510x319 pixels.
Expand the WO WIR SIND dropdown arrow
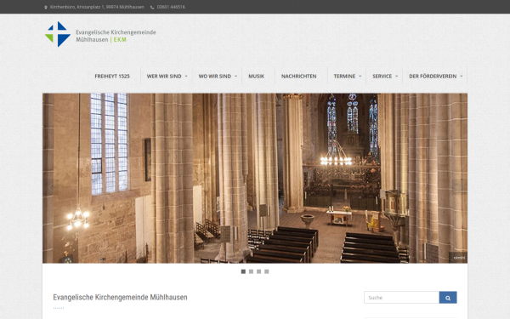235,77
